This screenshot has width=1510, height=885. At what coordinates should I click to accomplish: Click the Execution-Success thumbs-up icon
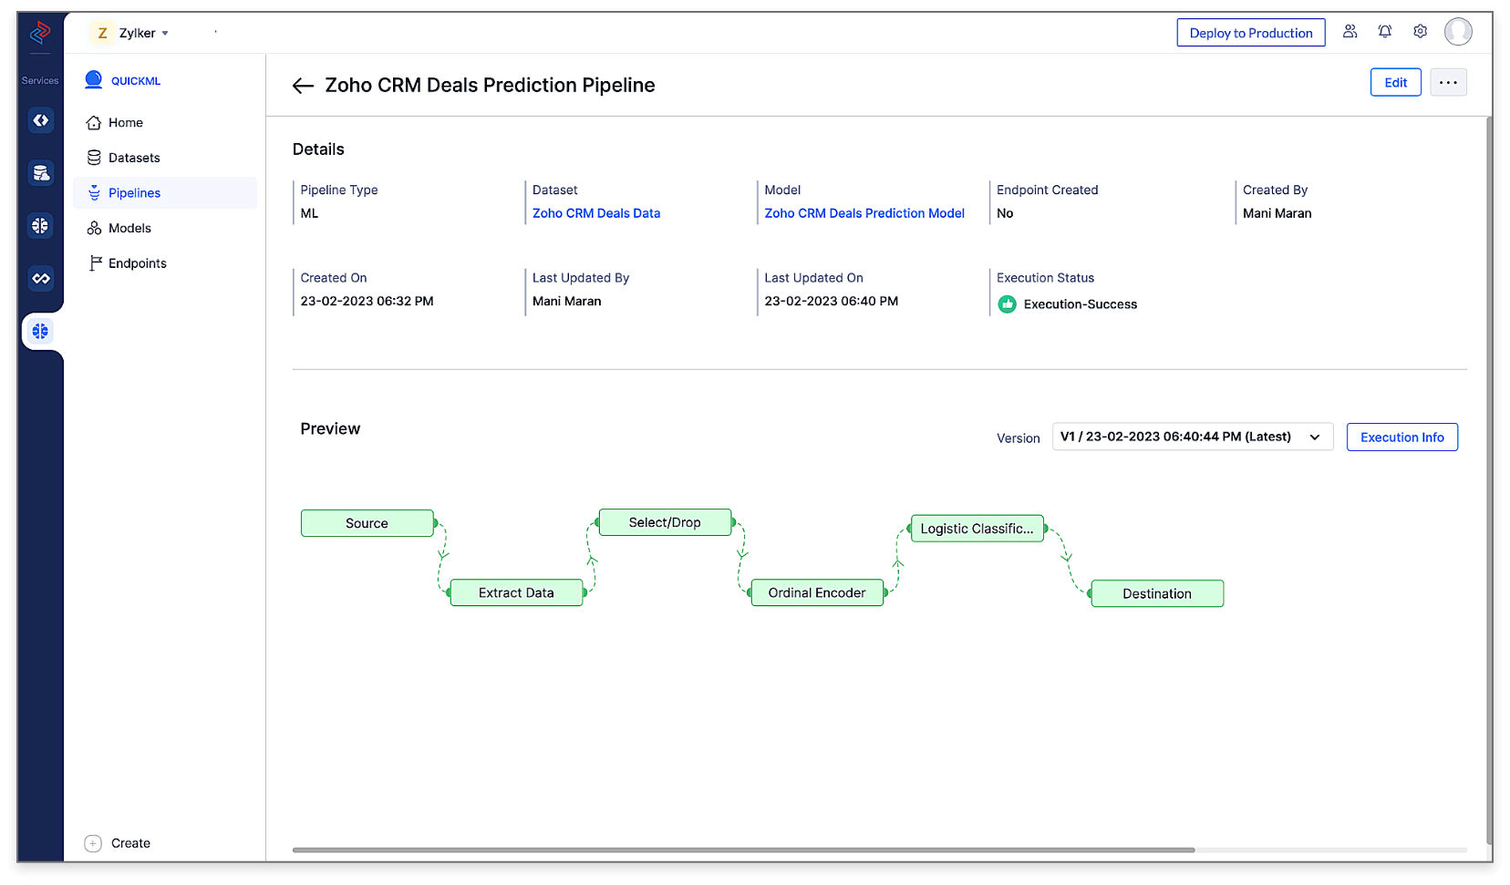(x=1007, y=304)
